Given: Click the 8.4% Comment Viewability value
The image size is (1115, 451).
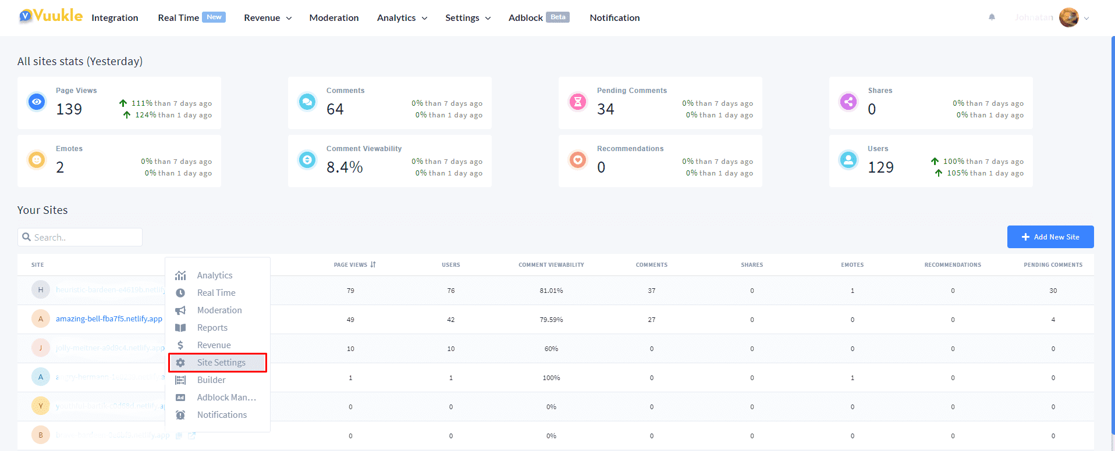Looking at the screenshot, I should (345, 167).
